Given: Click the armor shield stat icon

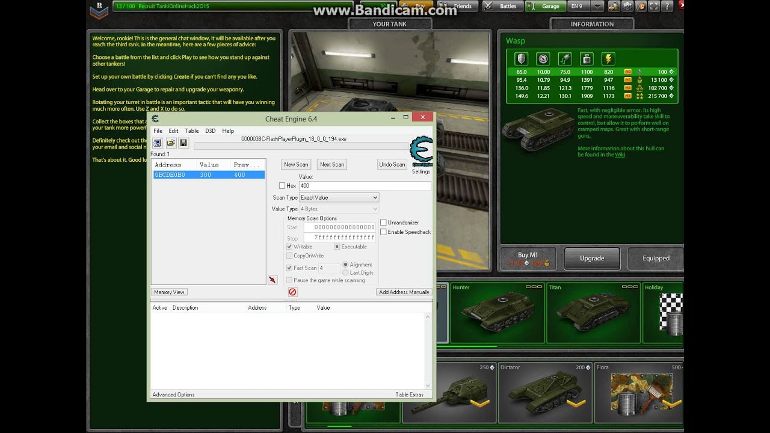Looking at the screenshot, I should pyautogui.click(x=522, y=59).
